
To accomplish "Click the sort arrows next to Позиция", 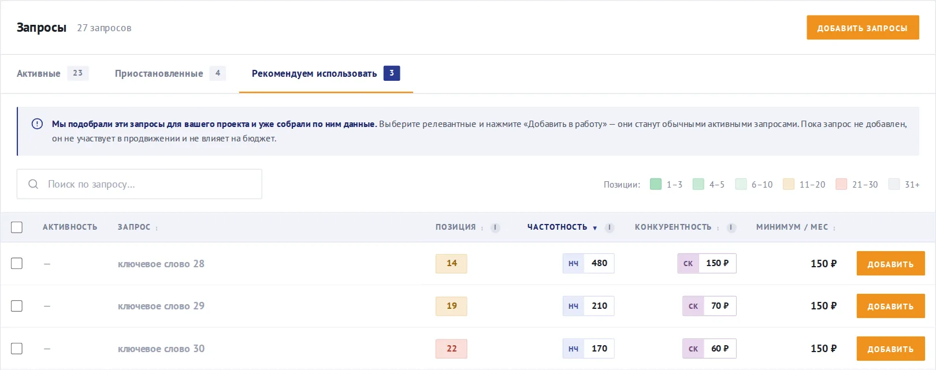I will pyautogui.click(x=482, y=228).
